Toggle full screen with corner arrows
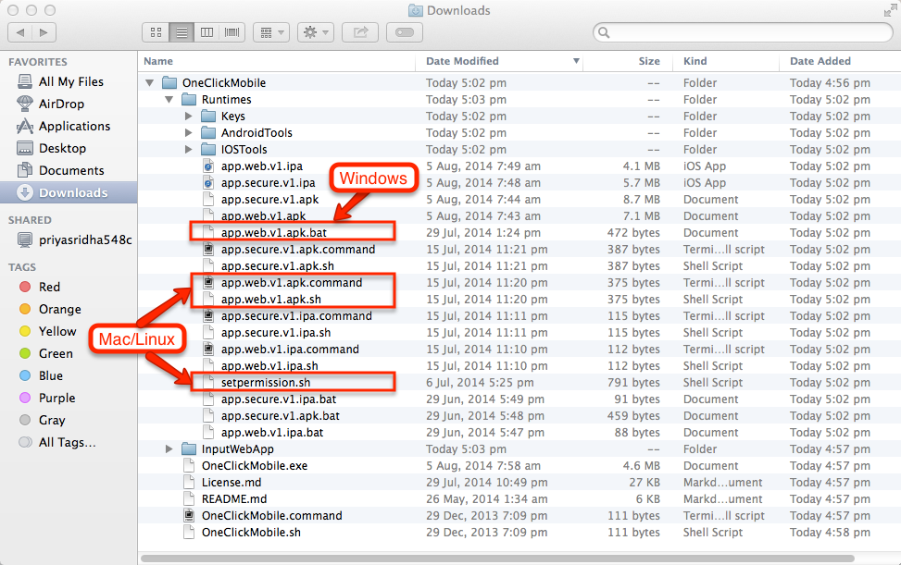The height and width of the screenshot is (565, 901). click(890, 10)
